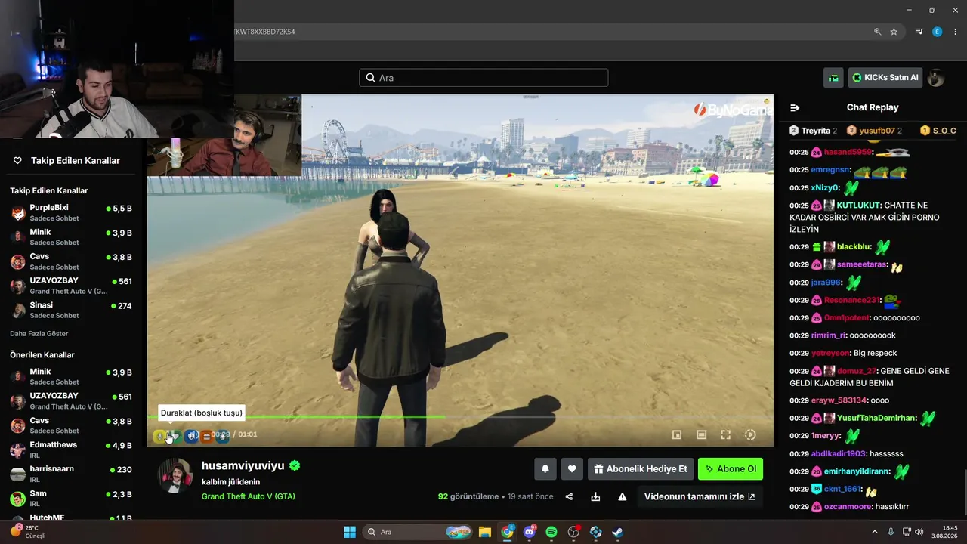Open the volume control in system tray
The width and height of the screenshot is (967, 544).
pos(919,532)
